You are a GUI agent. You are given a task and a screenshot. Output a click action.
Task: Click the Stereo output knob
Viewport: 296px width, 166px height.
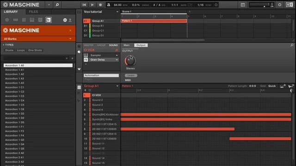(x=130, y=60)
